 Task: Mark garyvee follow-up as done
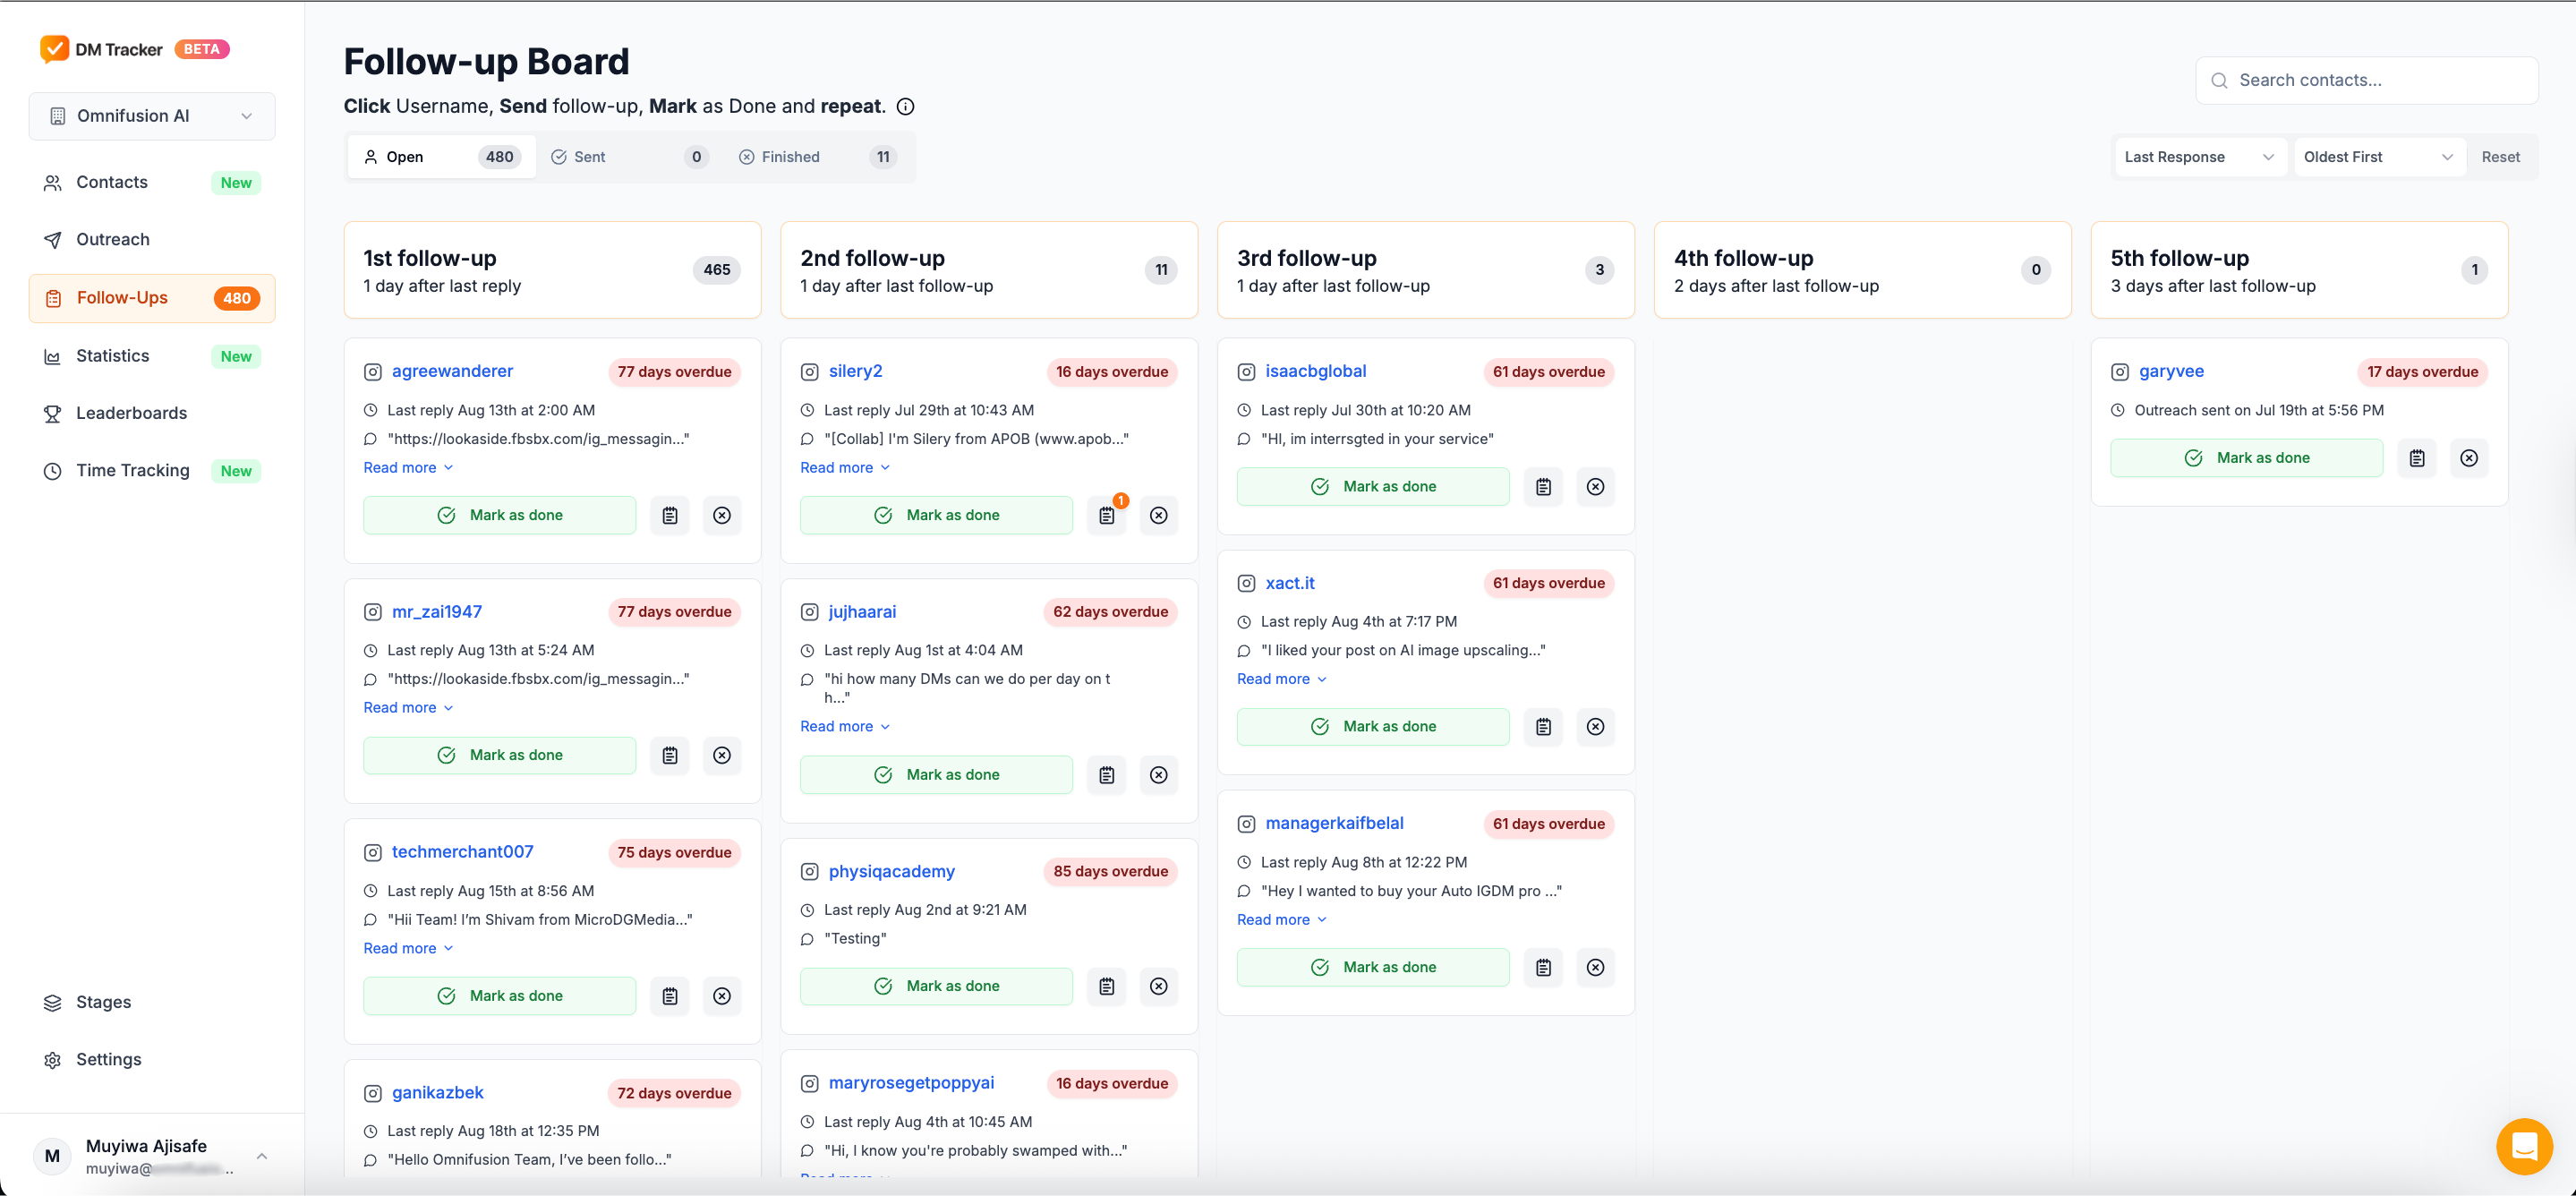[x=2246, y=457]
